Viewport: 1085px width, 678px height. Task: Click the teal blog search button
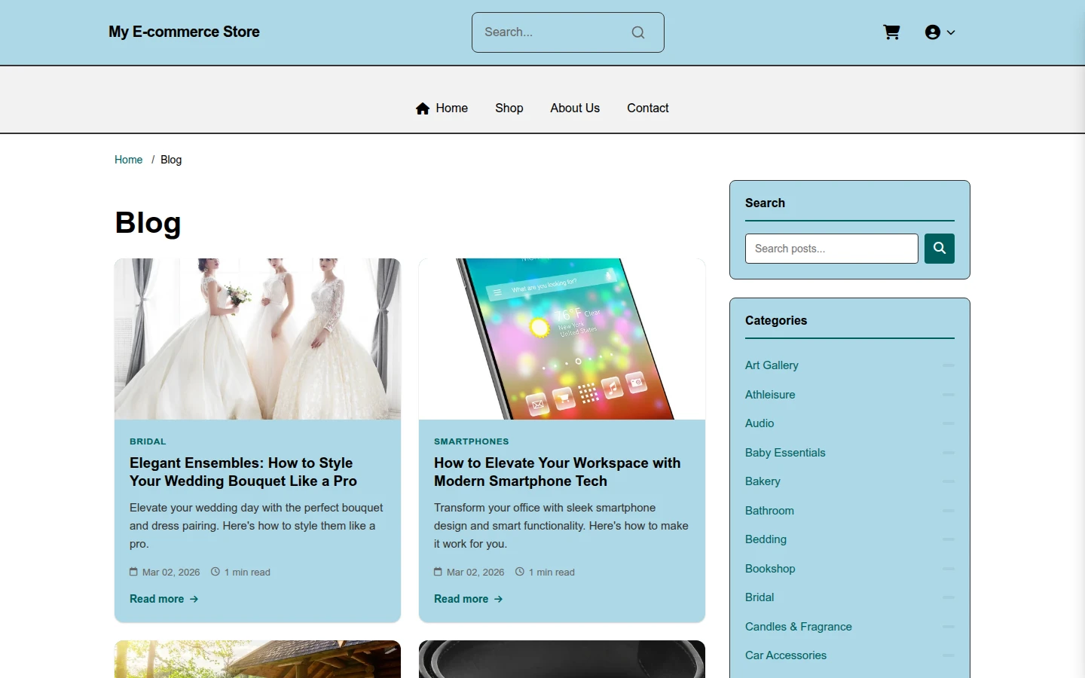click(x=940, y=249)
